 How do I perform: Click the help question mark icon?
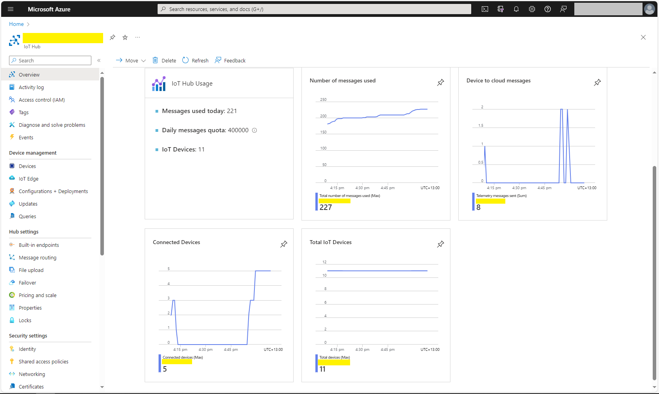(x=548, y=9)
